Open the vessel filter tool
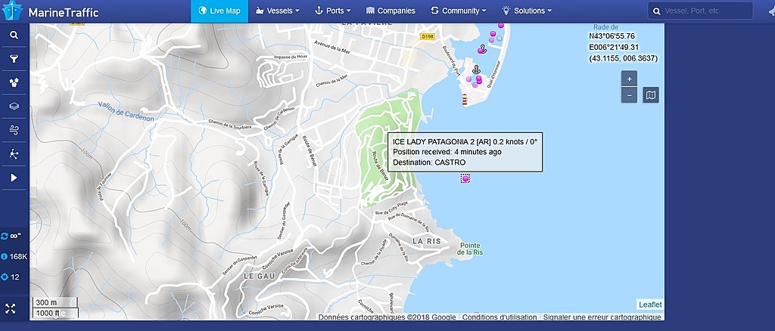Viewport: 775px width, 331px height. tap(14, 59)
